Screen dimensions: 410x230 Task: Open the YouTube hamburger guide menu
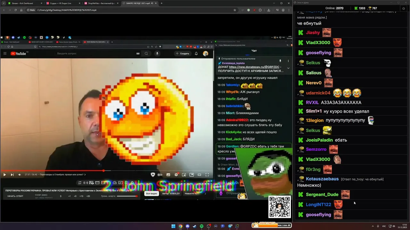[x=5, y=53]
